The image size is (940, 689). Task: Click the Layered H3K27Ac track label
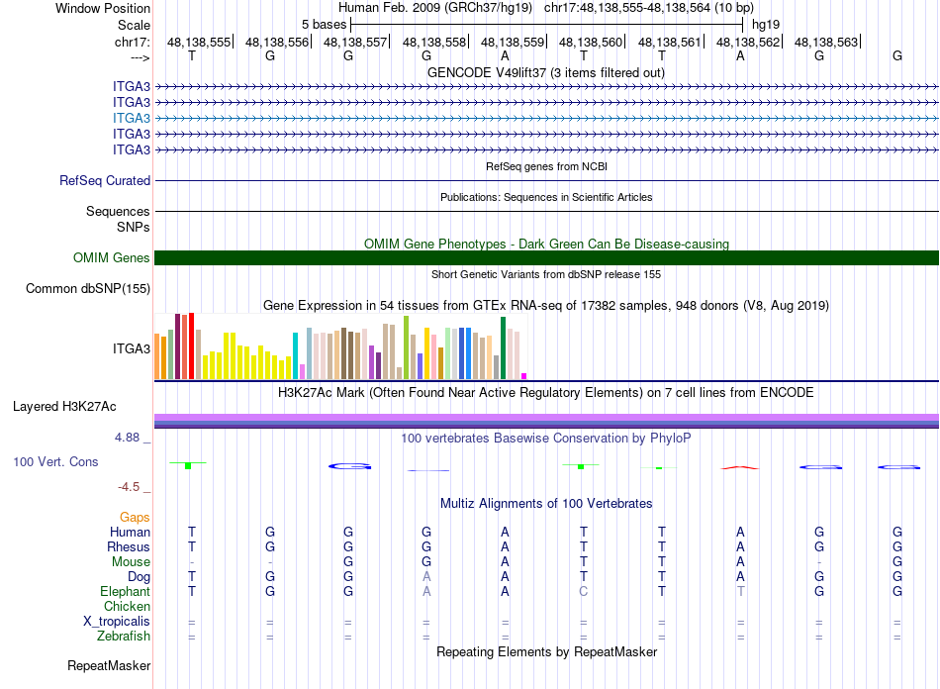(x=64, y=407)
